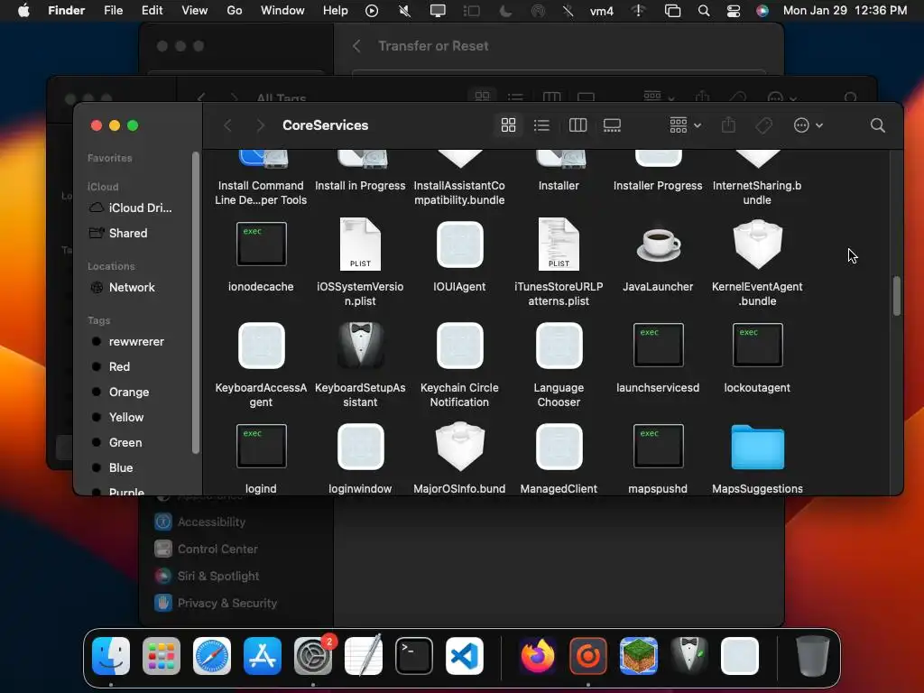
Task: Open the Go menu in menu bar
Action: [235, 10]
